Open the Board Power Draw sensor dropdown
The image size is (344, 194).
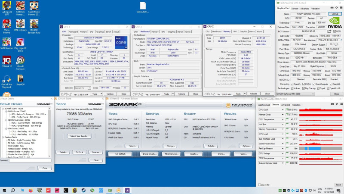tap(283, 143)
